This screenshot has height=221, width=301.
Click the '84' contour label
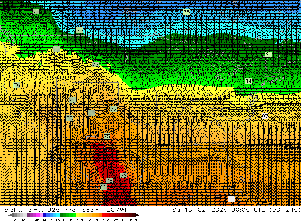248,81
